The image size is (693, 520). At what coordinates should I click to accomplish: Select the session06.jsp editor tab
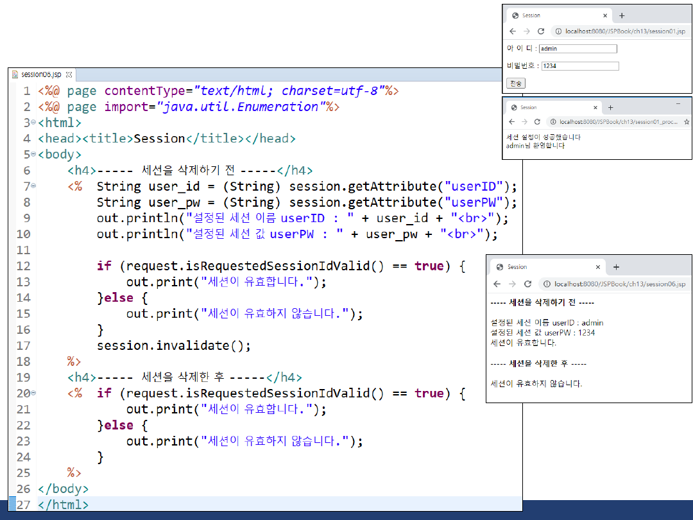click(x=41, y=74)
